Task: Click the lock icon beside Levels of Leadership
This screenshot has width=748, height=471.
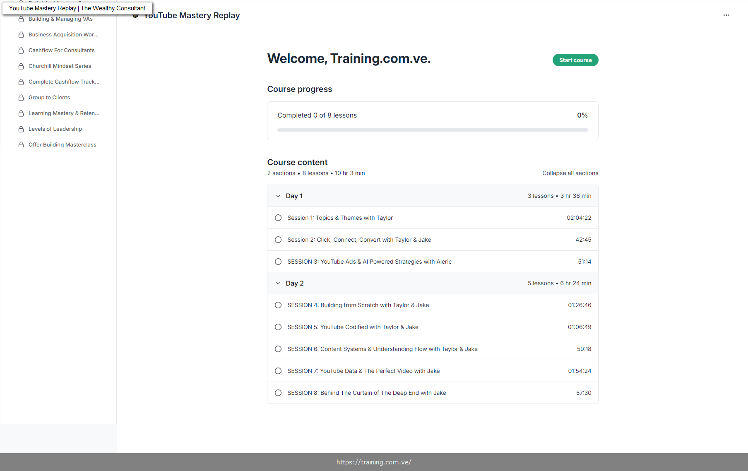Action: pos(21,129)
